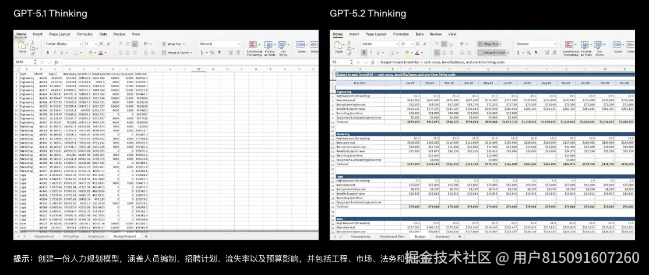Click fx insert function in right Excel window
This screenshot has width=649, height=275.
click(x=373, y=62)
